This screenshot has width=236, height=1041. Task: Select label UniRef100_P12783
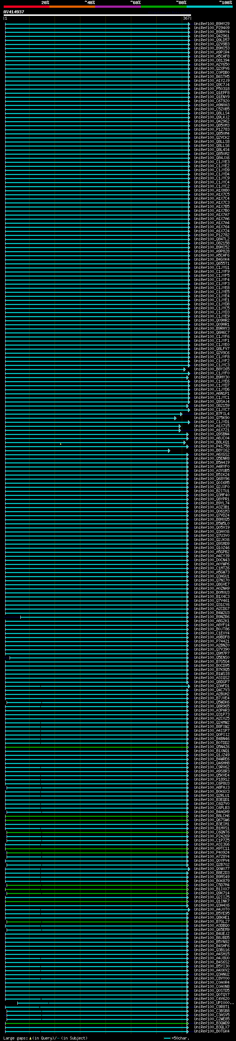coord(212,129)
